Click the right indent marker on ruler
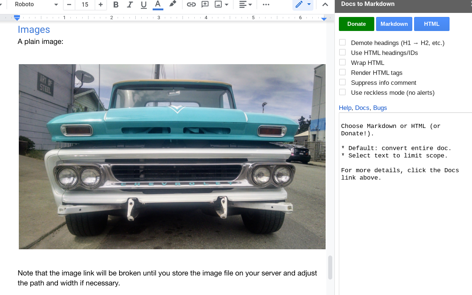472x295 pixels. pyautogui.click(x=324, y=18)
